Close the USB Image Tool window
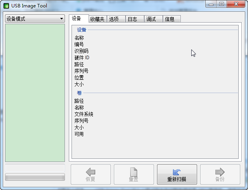 click(236, 4)
